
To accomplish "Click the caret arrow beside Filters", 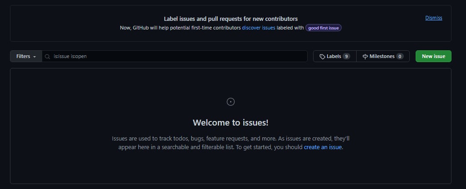I will [x=34, y=57].
